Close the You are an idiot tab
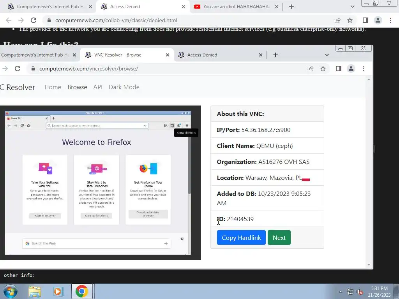This screenshot has width=399, height=299. [x=277, y=7]
